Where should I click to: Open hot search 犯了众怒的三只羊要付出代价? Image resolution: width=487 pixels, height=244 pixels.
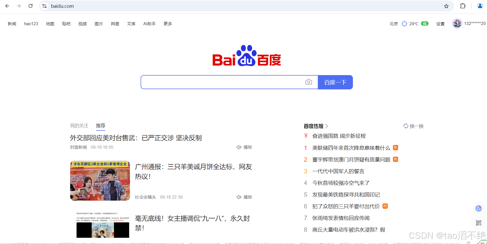346,206
